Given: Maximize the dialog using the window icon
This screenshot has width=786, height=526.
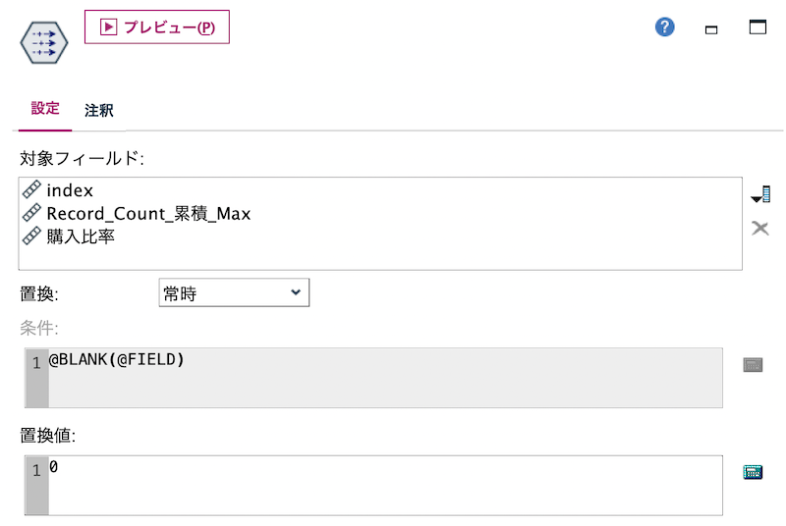Looking at the screenshot, I should point(758,27).
